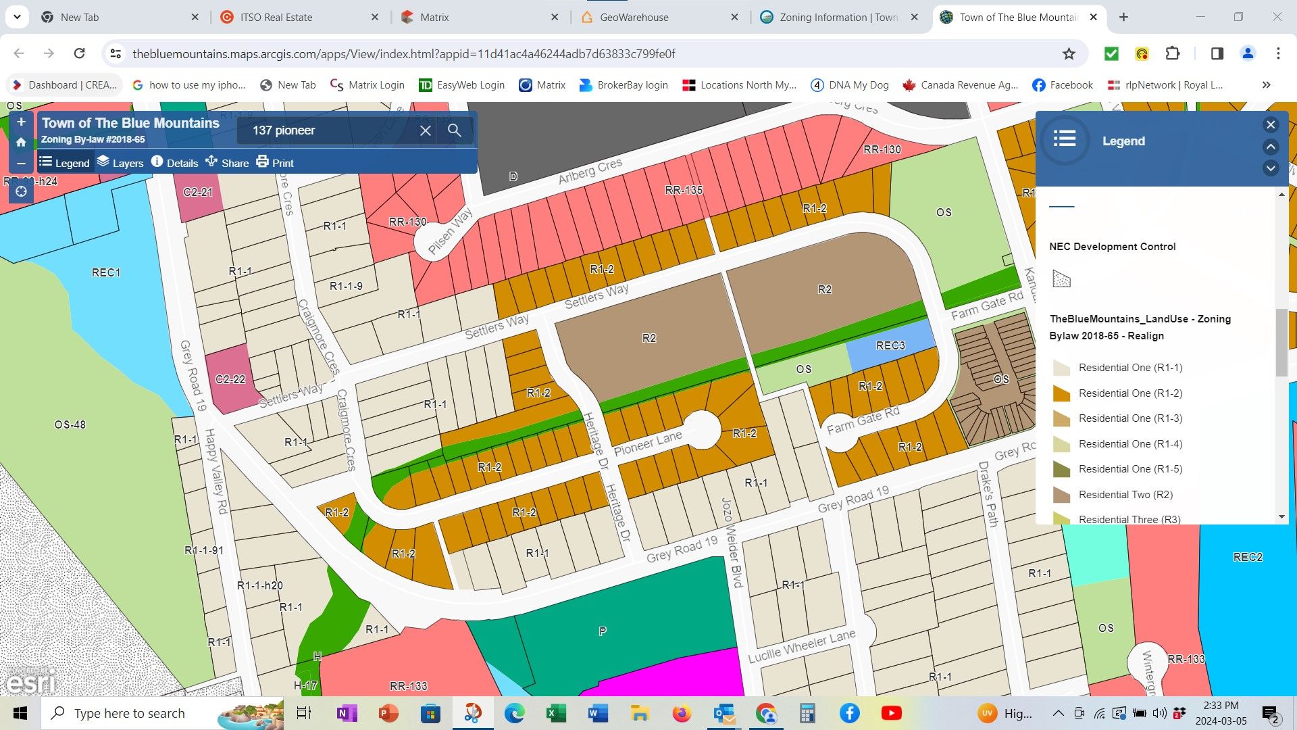This screenshot has height=730, width=1297.
Task: Click the Share button
Action: [227, 163]
